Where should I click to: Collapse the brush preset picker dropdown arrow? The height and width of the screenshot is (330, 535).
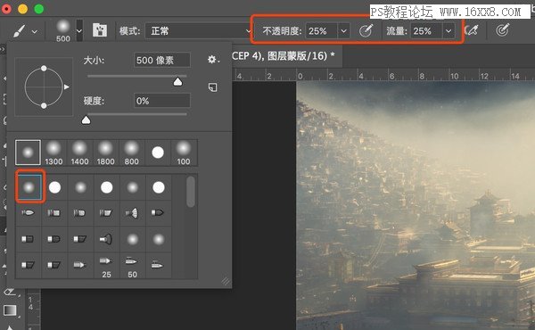click(x=79, y=30)
